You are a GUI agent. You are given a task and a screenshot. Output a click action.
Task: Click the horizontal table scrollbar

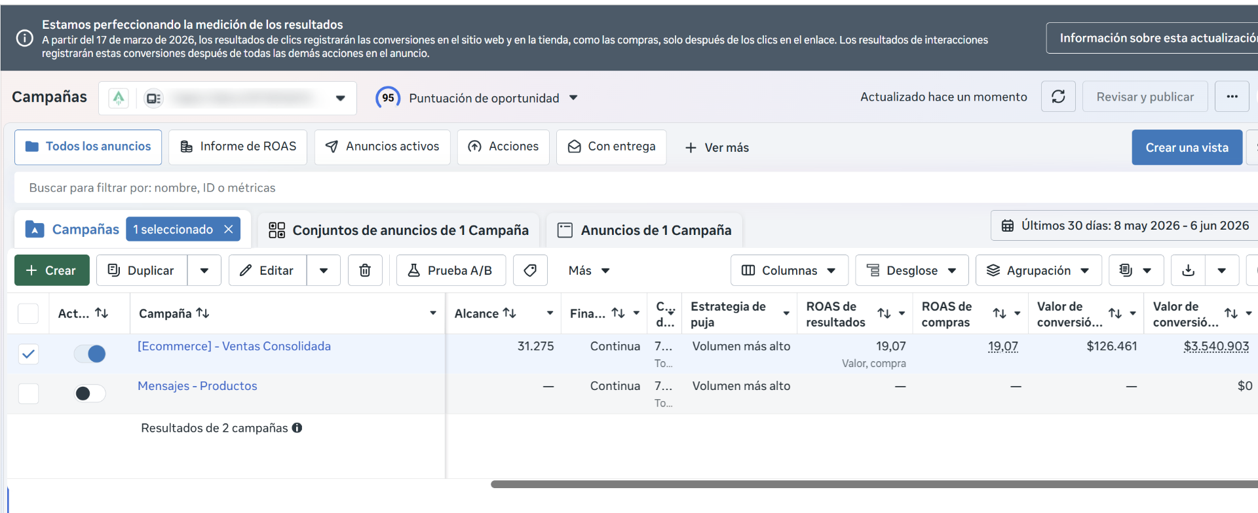pyautogui.click(x=874, y=484)
